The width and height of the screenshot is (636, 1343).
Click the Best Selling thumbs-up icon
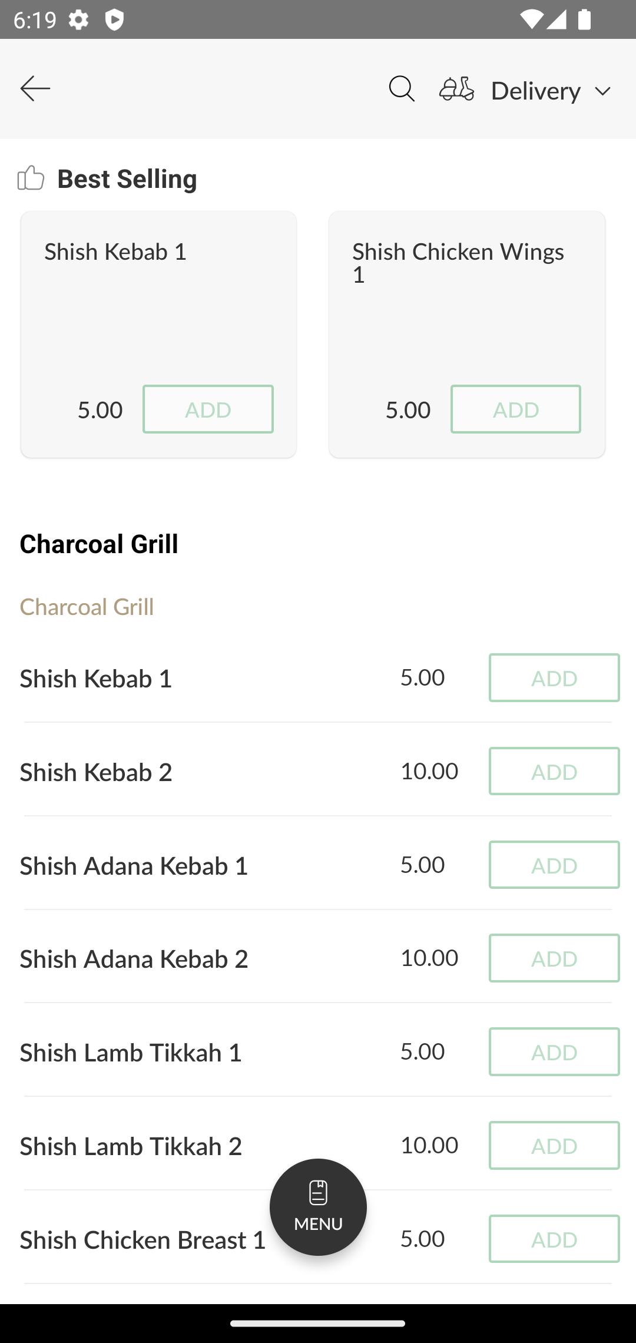(x=31, y=178)
